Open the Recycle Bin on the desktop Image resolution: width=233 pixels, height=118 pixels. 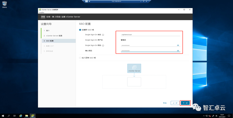pos(5,5)
